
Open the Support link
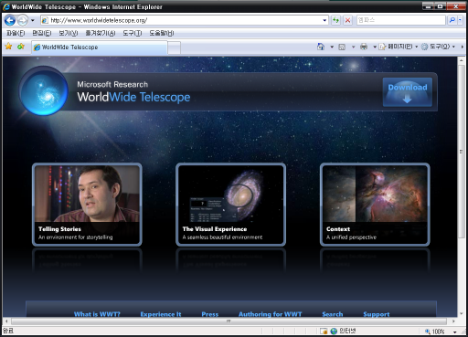[377, 314]
